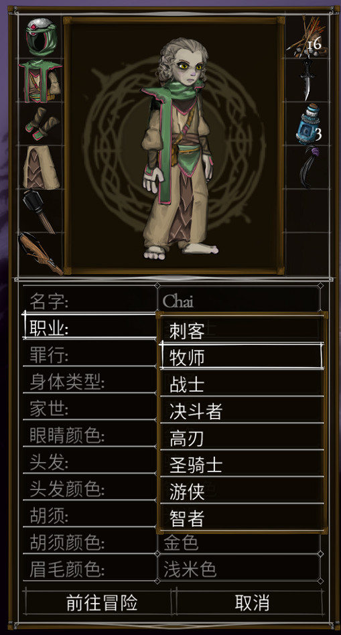Select 智者 class entry
The height and width of the screenshot is (635, 341).
click(242, 518)
